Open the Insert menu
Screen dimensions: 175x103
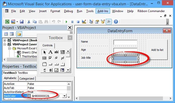43,11
